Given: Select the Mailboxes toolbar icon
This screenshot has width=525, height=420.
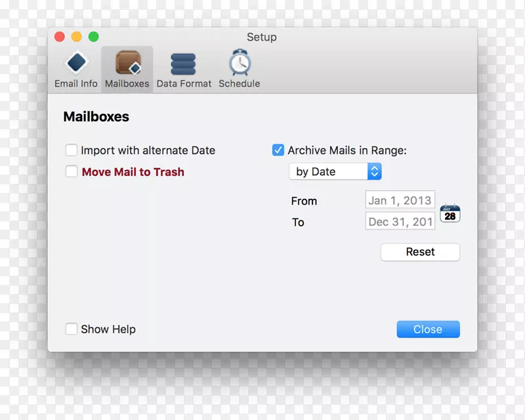Looking at the screenshot, I should click(x=127, y=64).
